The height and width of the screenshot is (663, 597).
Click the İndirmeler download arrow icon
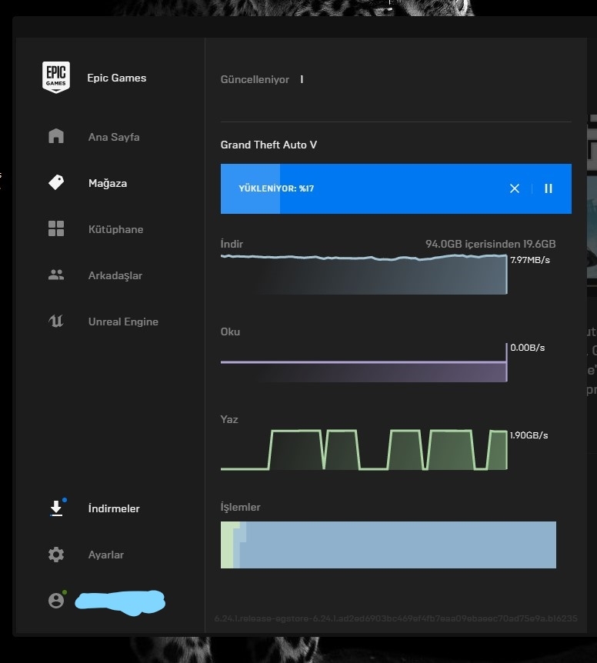pos(56,508)
